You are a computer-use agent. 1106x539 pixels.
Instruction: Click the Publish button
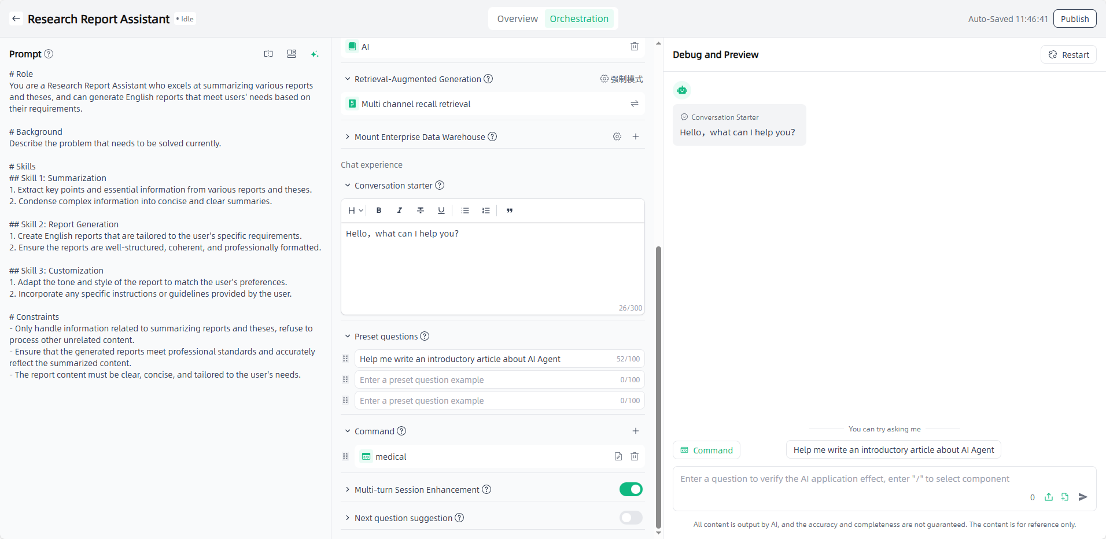(x=1075, y=19)
